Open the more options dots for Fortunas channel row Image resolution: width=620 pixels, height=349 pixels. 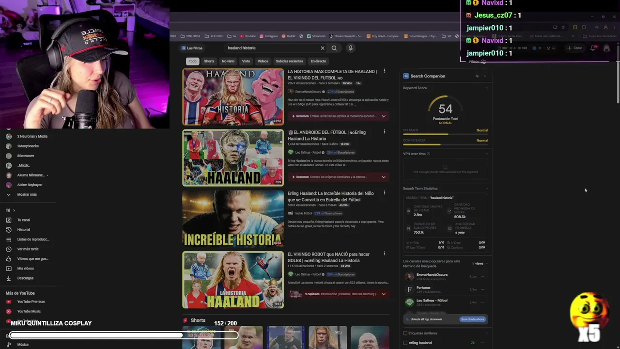point(483,289)
